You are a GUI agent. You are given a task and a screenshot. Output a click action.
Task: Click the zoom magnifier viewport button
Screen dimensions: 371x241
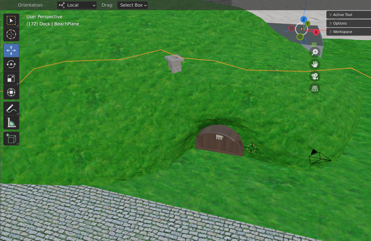315,52
